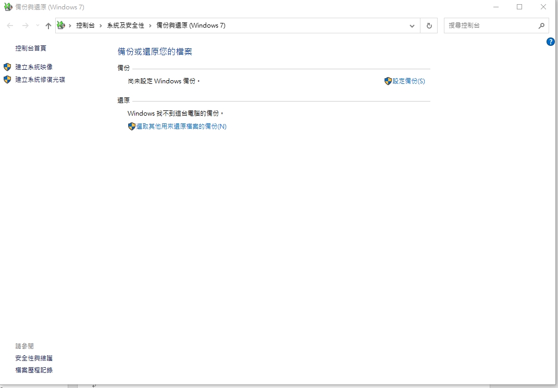Click 備份或還原您的檔案 heading
The image size is (558, 388).
pos(155,52)
